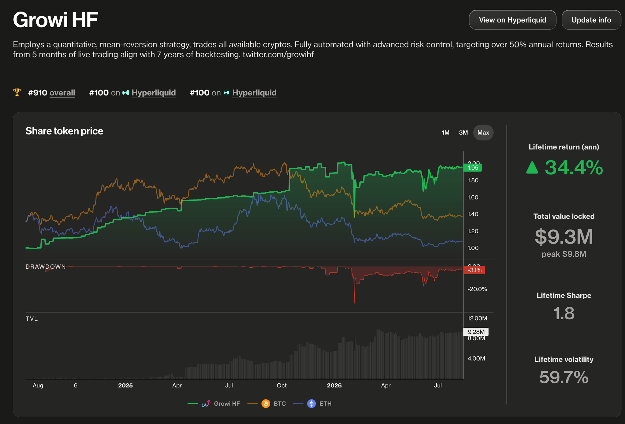Switch the chart range to 1M
This screenshot has width=625, height=424.
pyautogui.click(x=446, y=133)
